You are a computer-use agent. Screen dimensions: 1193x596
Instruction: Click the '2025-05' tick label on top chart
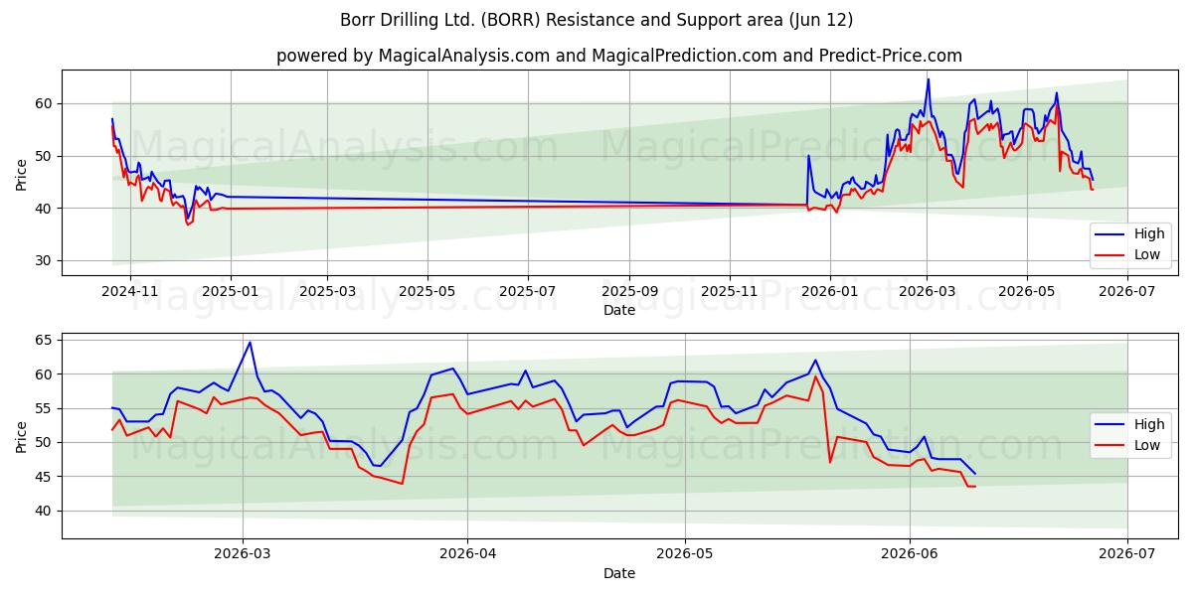[x=427, y=291]
